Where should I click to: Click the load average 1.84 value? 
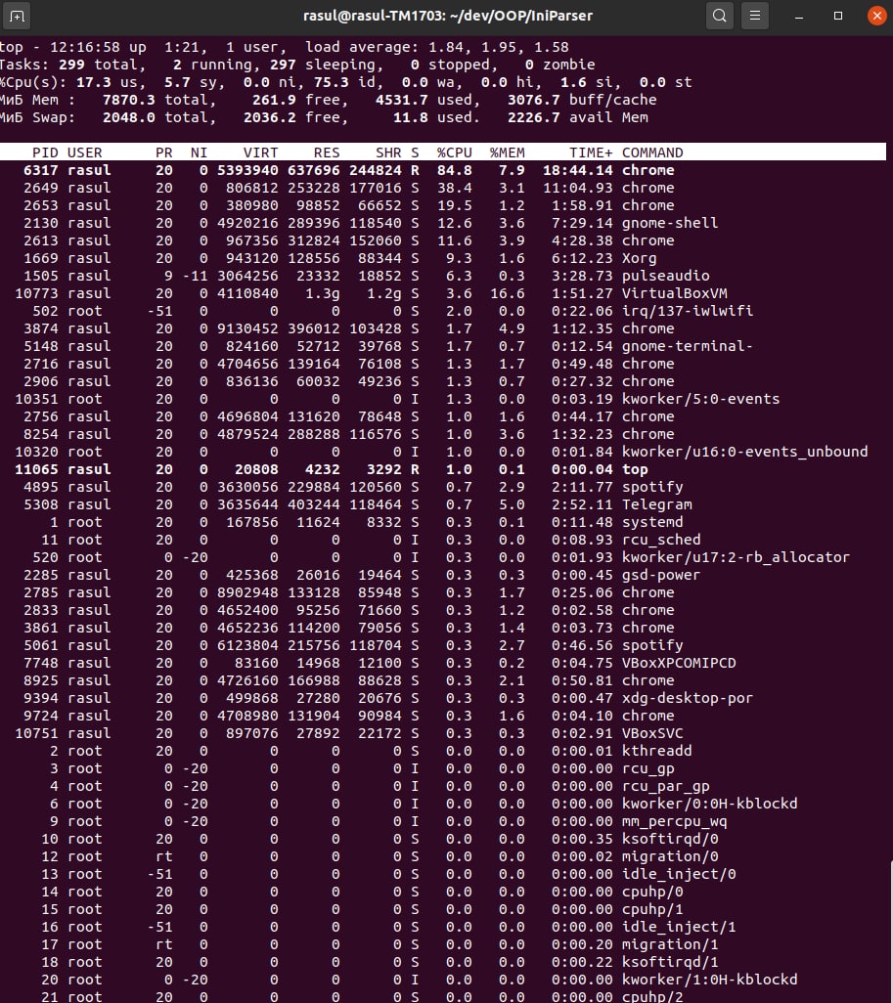point(446,47)
